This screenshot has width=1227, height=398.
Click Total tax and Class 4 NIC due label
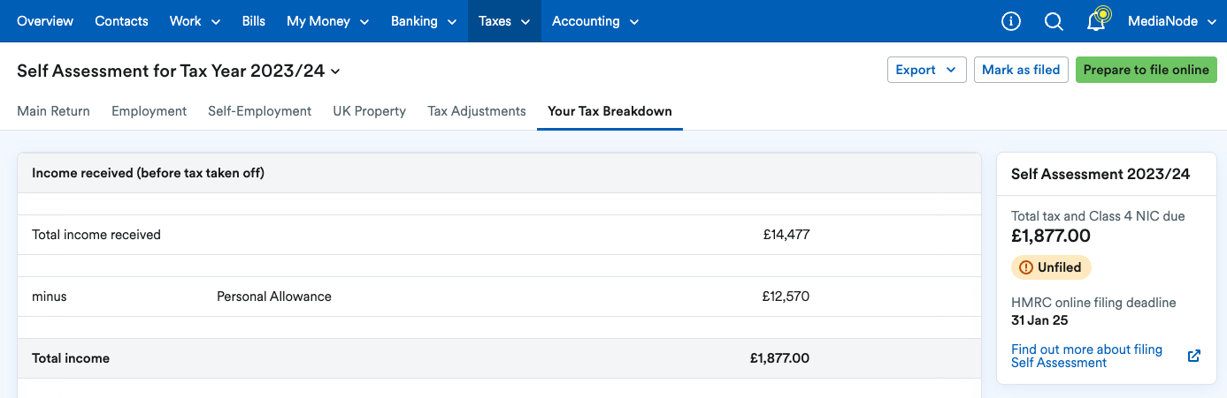pos(1098,216)
